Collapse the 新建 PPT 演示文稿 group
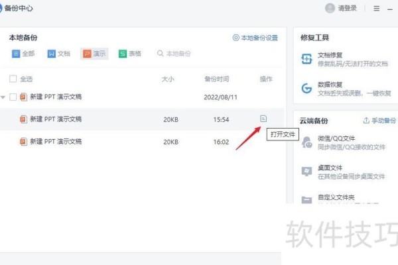This screenshot has width=398, height=265. click(x=3, y=97)
